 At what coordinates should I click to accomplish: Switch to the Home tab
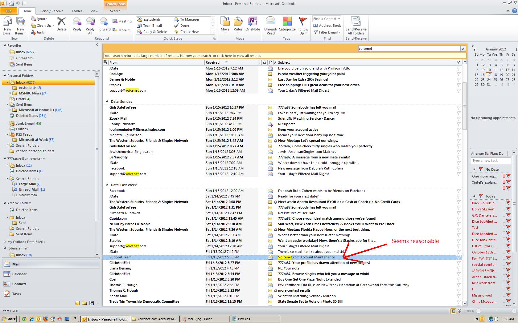[x=27, y=11]
